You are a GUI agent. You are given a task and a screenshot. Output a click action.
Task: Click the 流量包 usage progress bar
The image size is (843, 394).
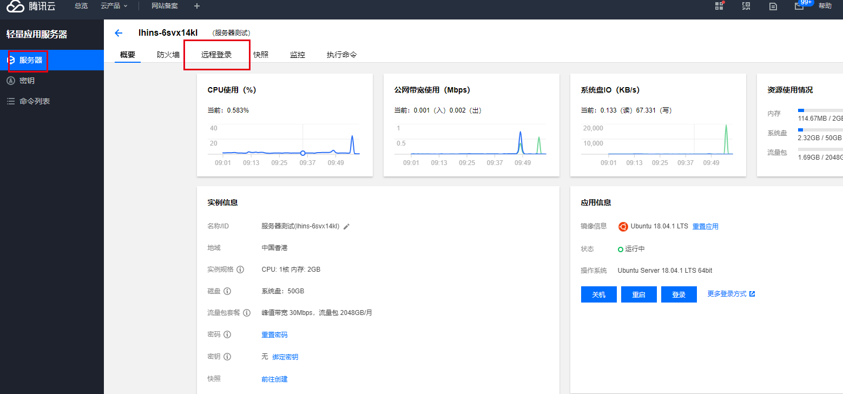(x=820, y=149)
